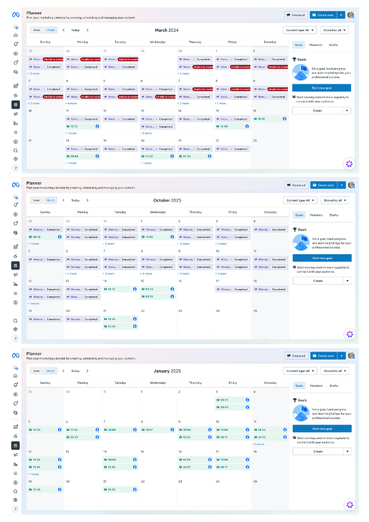Viewport: 369px width, 522px height.
Task: Open notifications bell in March 2024 sidebar
Action: (x=16, y=44)
